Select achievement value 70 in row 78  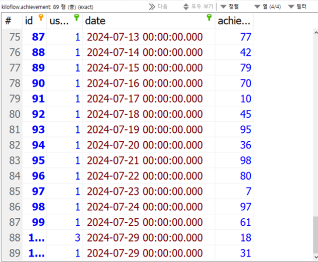pos(234,83)
